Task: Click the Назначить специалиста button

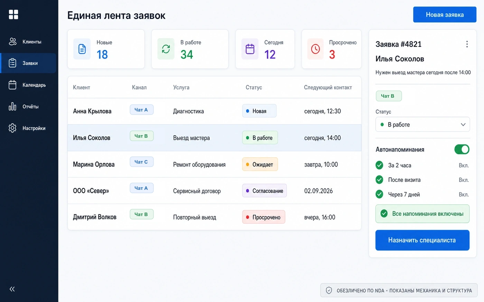Action: 422,240
